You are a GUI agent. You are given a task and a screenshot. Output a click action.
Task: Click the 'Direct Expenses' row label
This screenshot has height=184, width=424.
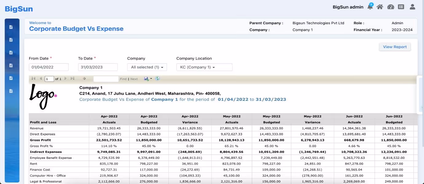[x=42, y=134]
